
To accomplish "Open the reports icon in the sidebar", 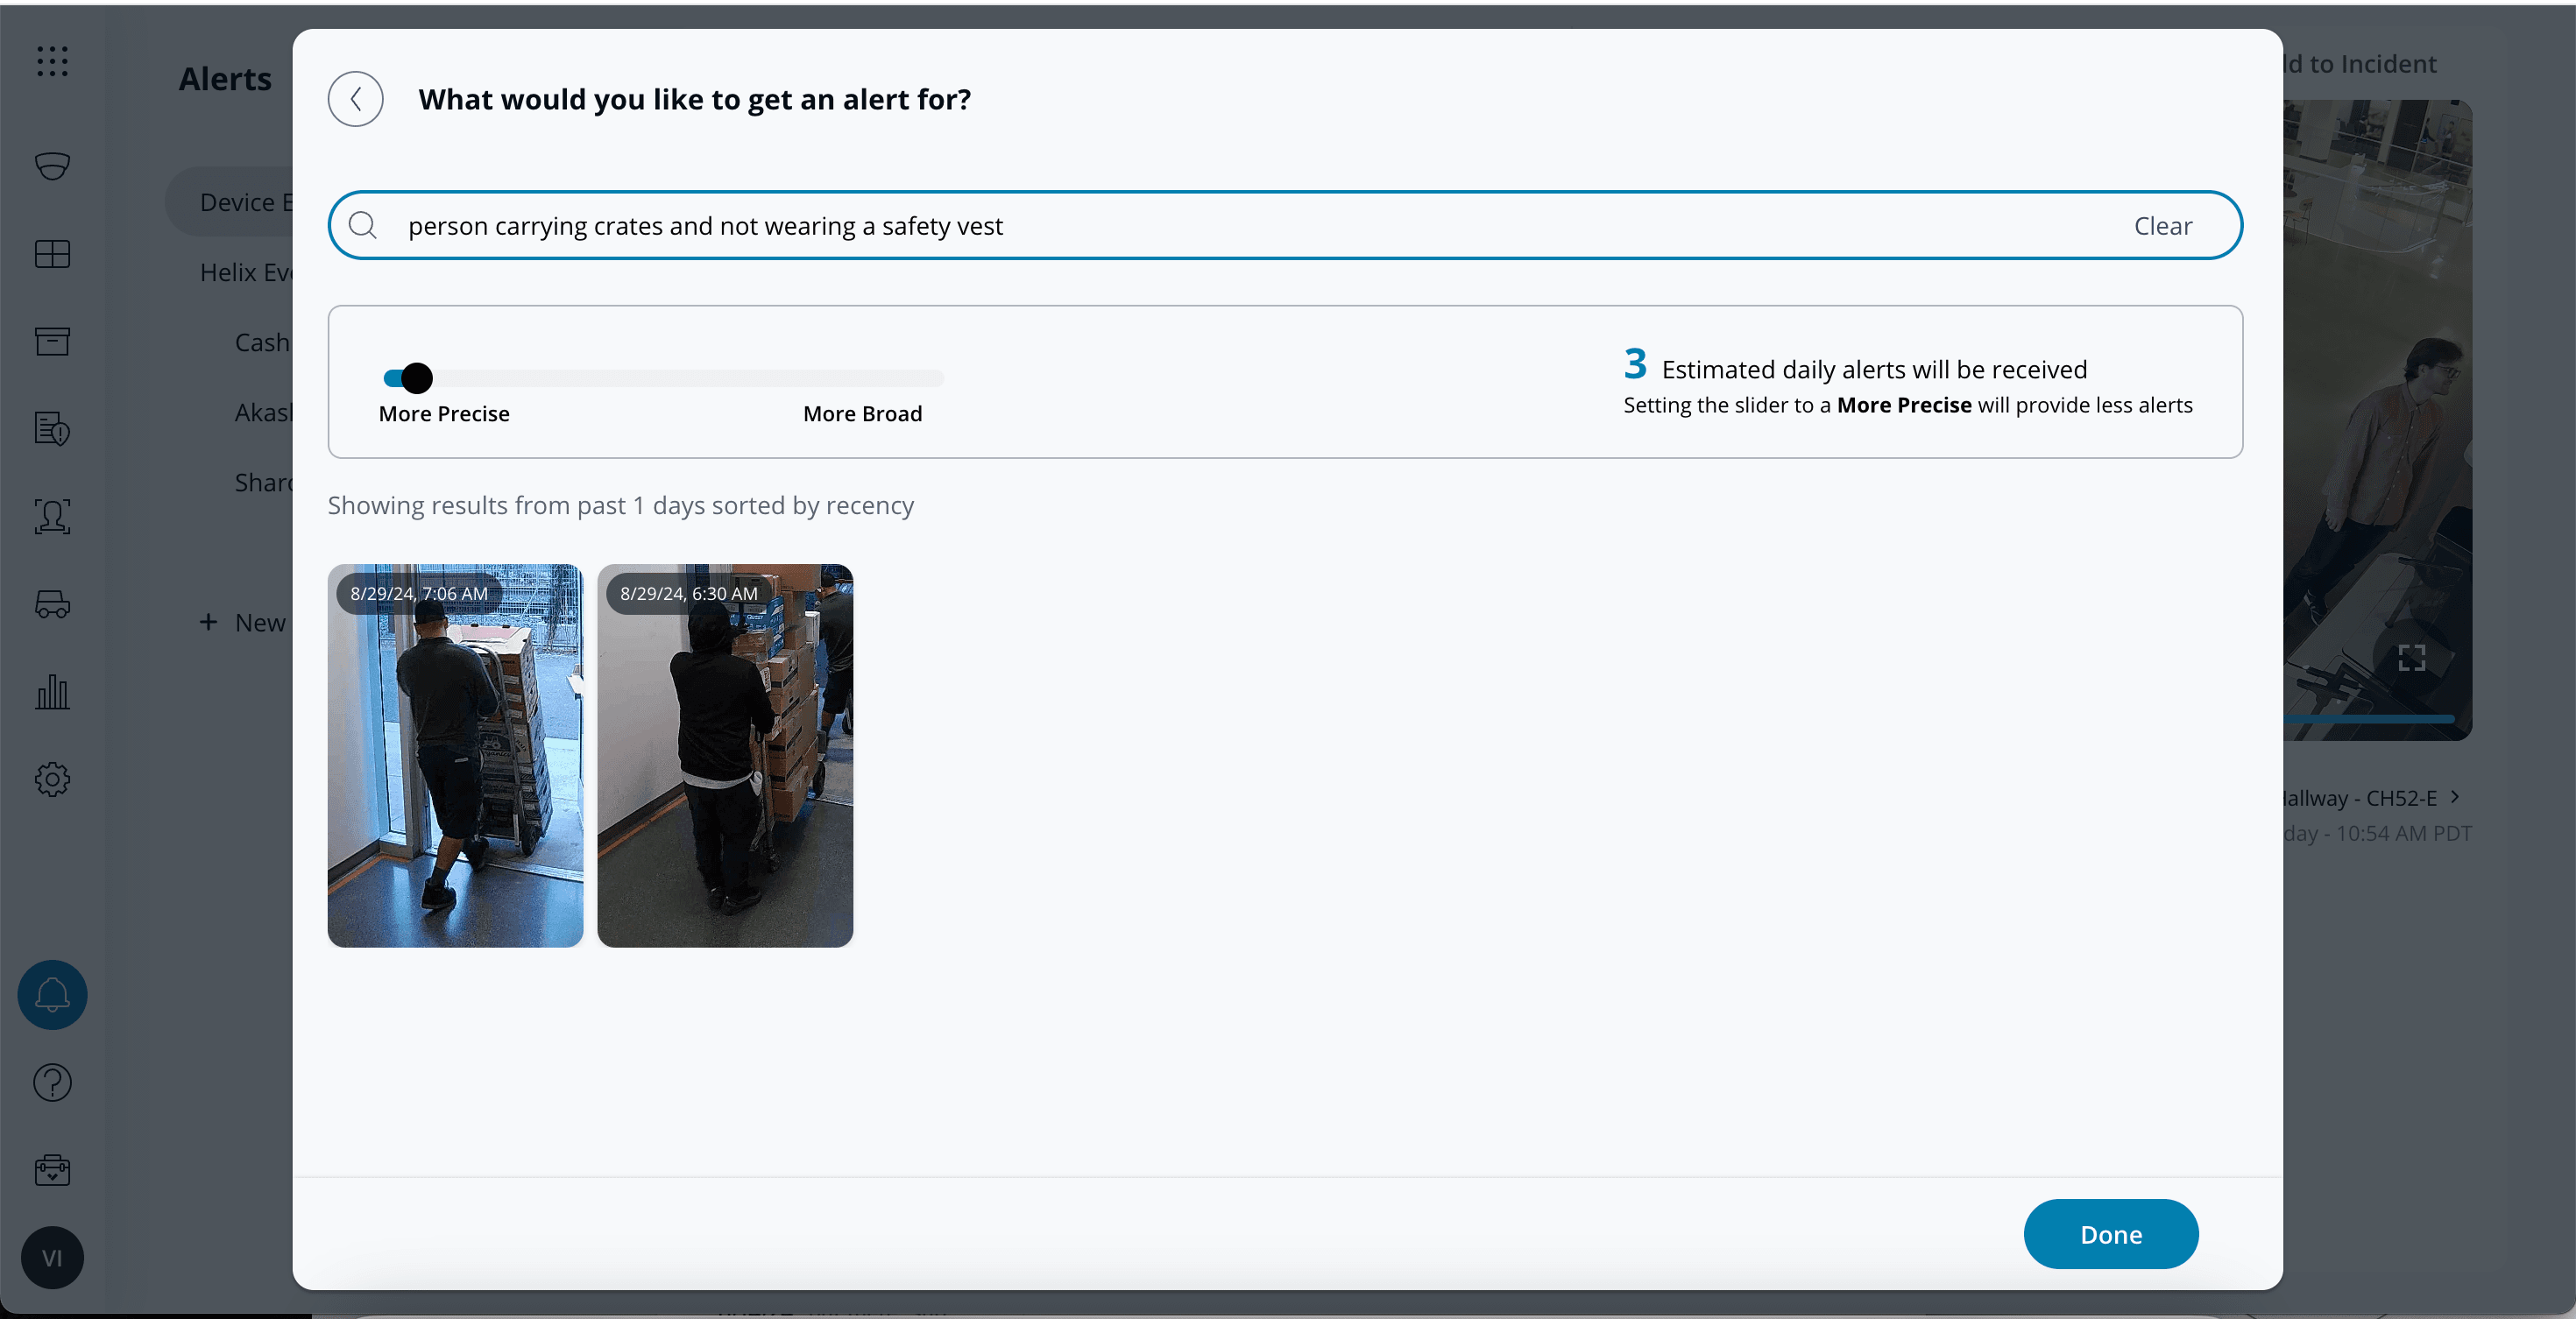I will [52, 428].
